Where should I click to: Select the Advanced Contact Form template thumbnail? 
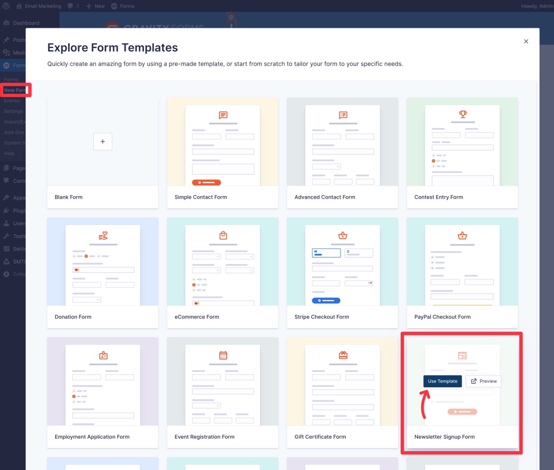tap(342, 142)
